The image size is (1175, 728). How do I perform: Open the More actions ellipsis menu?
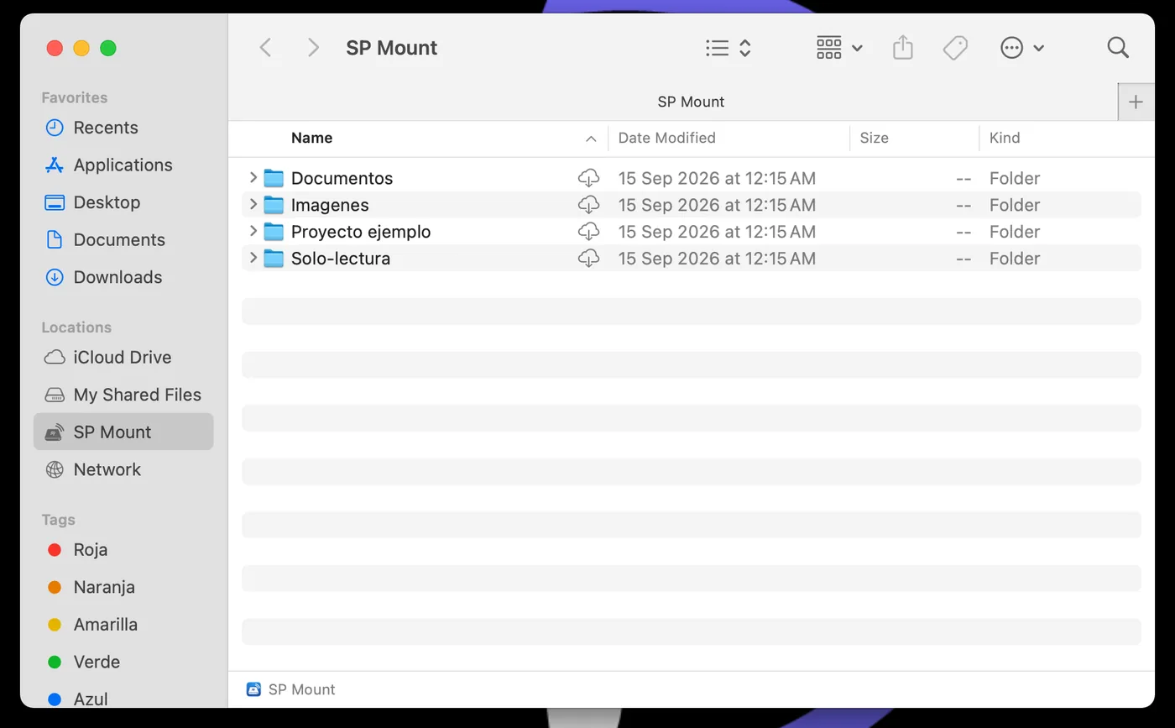(1022, 48)
